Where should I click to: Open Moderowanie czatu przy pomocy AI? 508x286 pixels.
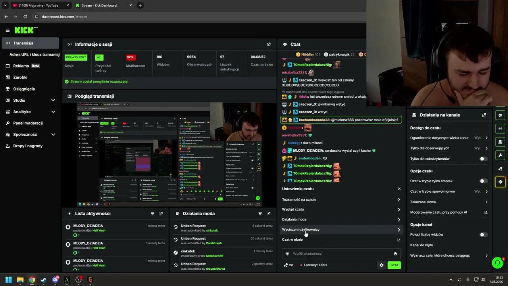click(449, 213)
